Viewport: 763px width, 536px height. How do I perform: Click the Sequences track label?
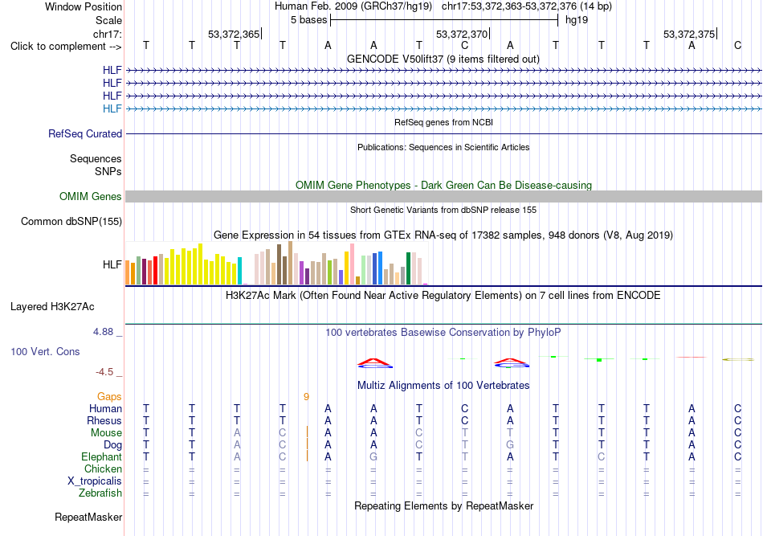click(96, 158)
